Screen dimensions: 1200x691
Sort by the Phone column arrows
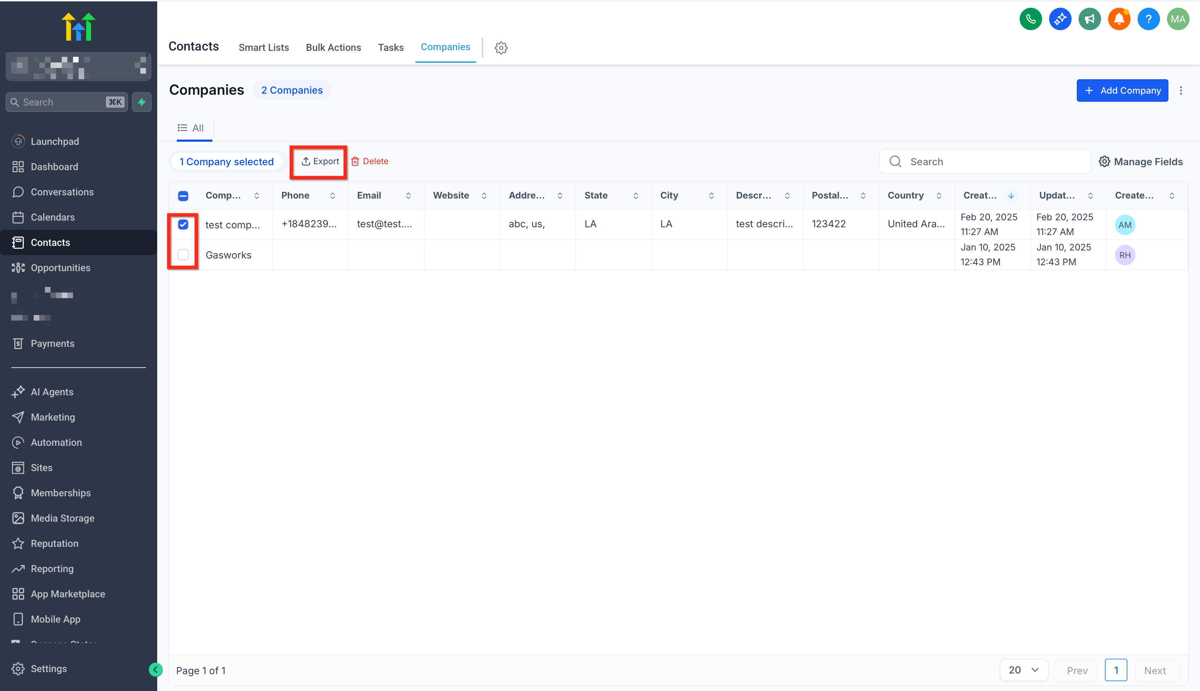(332, 195)
